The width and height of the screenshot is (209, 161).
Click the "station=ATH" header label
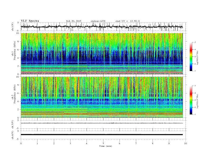[x=98, y=21]
